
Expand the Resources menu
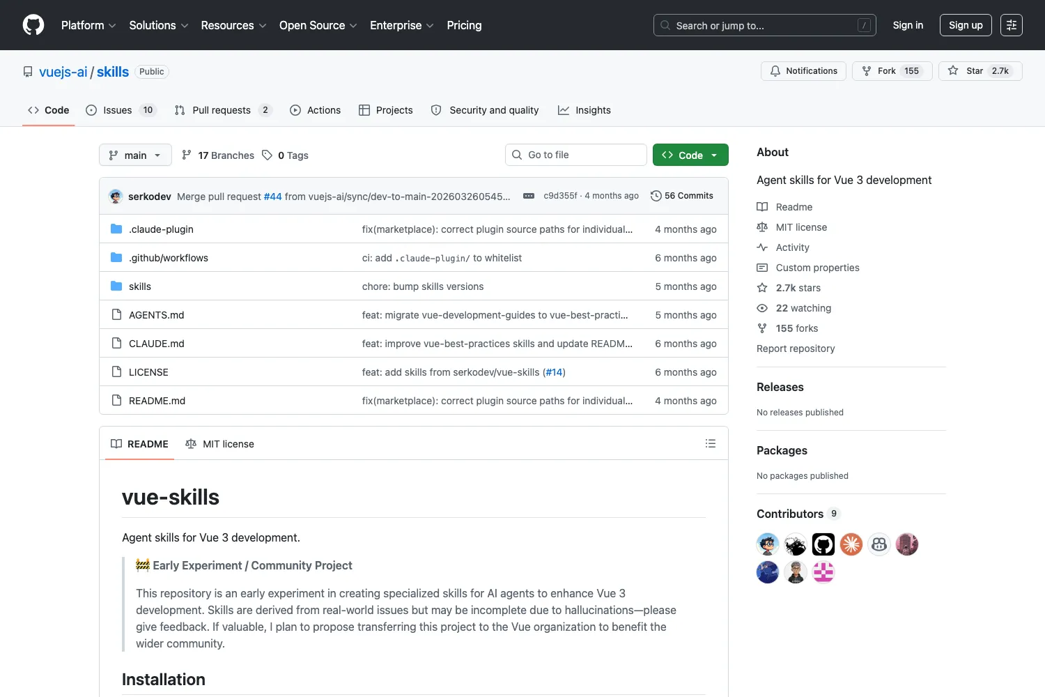(x=234, y=25)
